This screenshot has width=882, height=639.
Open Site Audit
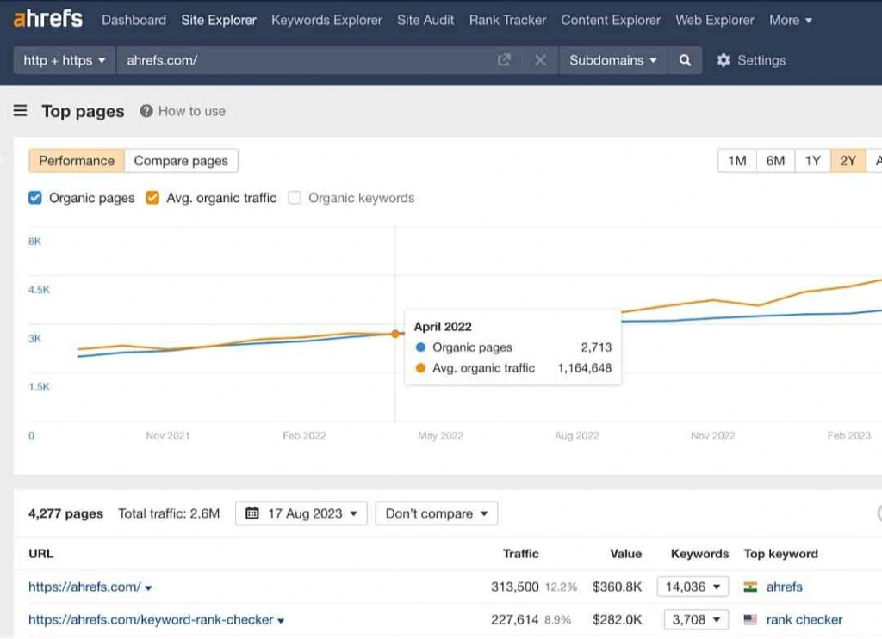coord(425,21)
